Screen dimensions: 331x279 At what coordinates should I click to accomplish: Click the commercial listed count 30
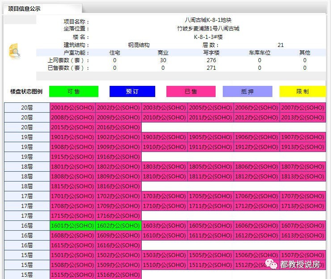[x=163, y=60]
